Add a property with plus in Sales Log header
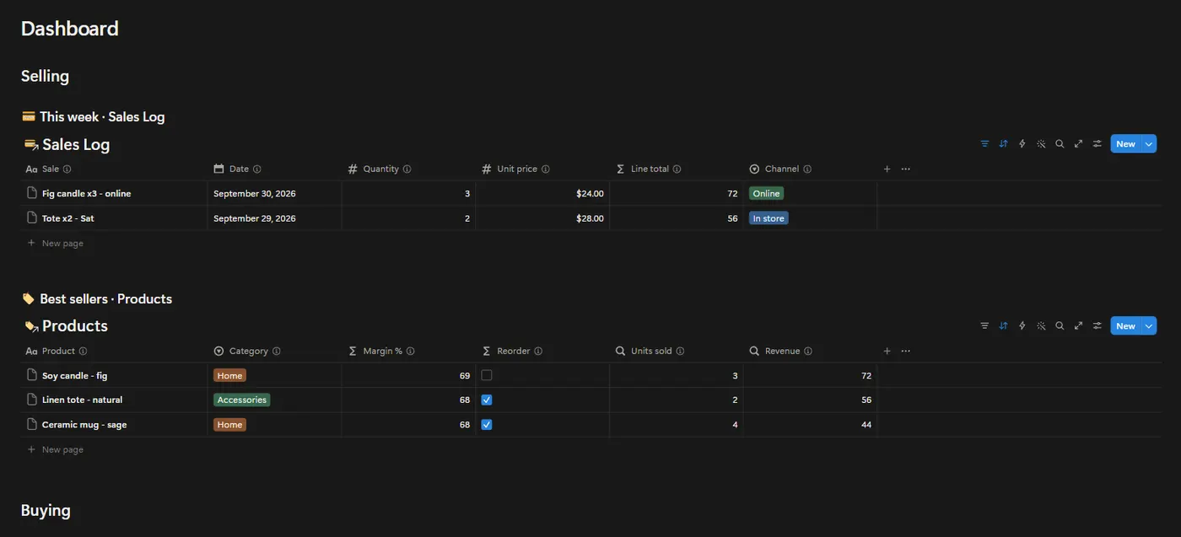Viewport: 1181px width, 537px height. tap(887, 169)
